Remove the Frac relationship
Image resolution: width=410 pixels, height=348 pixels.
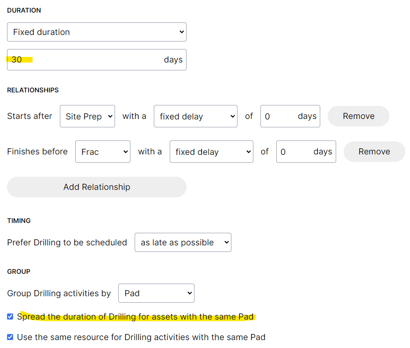click(x=374, y=152)
